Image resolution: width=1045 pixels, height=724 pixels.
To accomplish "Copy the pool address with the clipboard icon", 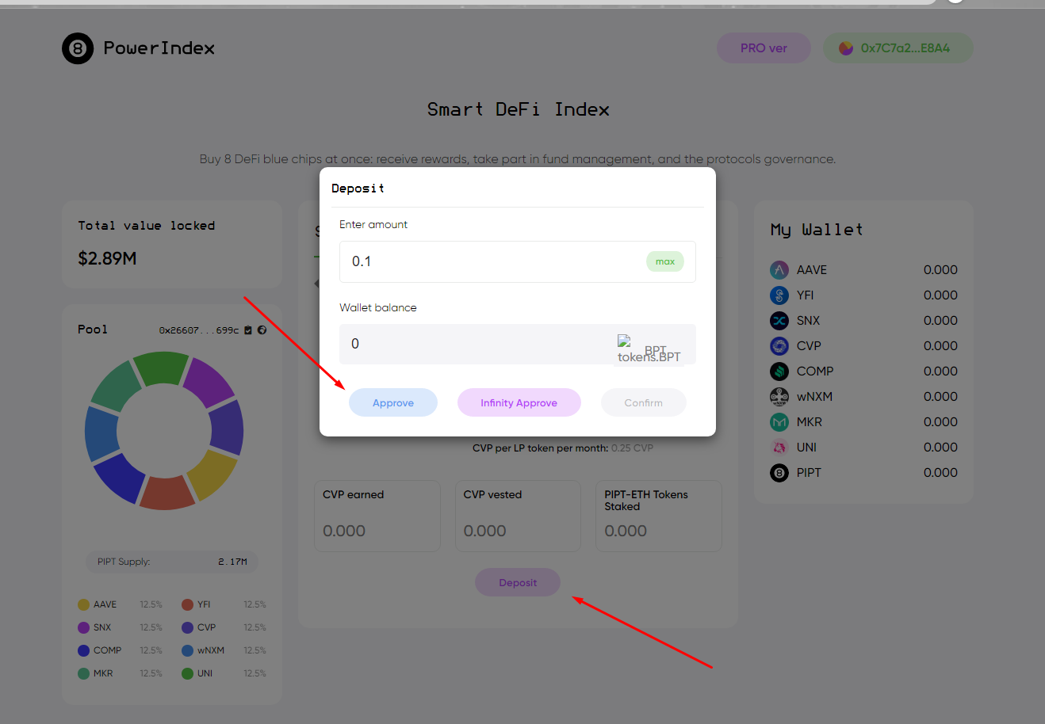I will (x=248, y=330).
